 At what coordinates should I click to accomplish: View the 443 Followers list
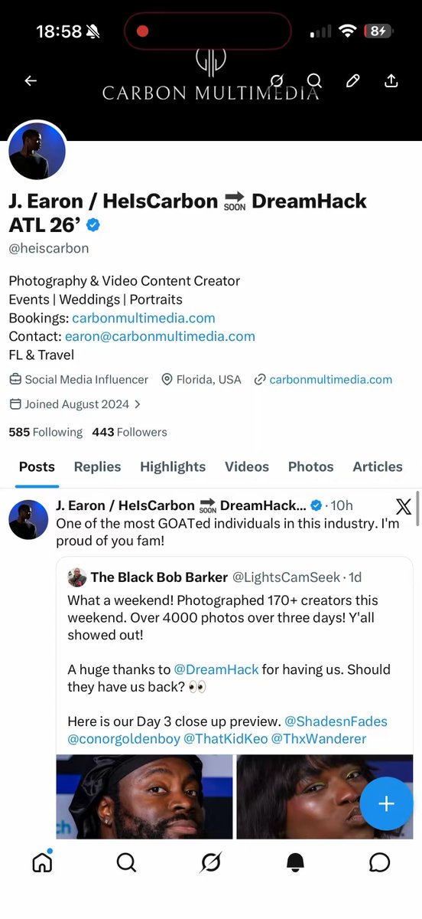(x=129, y=432)
